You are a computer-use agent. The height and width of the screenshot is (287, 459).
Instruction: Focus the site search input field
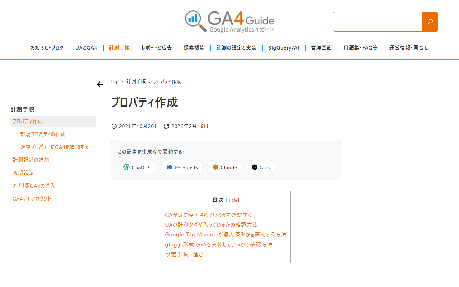[378, 22]
